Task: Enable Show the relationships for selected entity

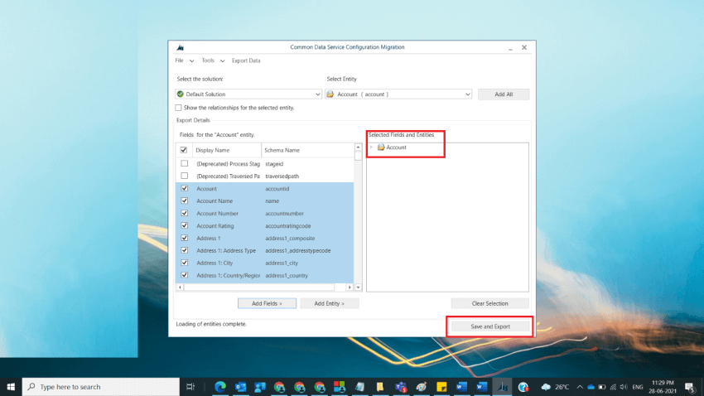Action: coord(179,108)
